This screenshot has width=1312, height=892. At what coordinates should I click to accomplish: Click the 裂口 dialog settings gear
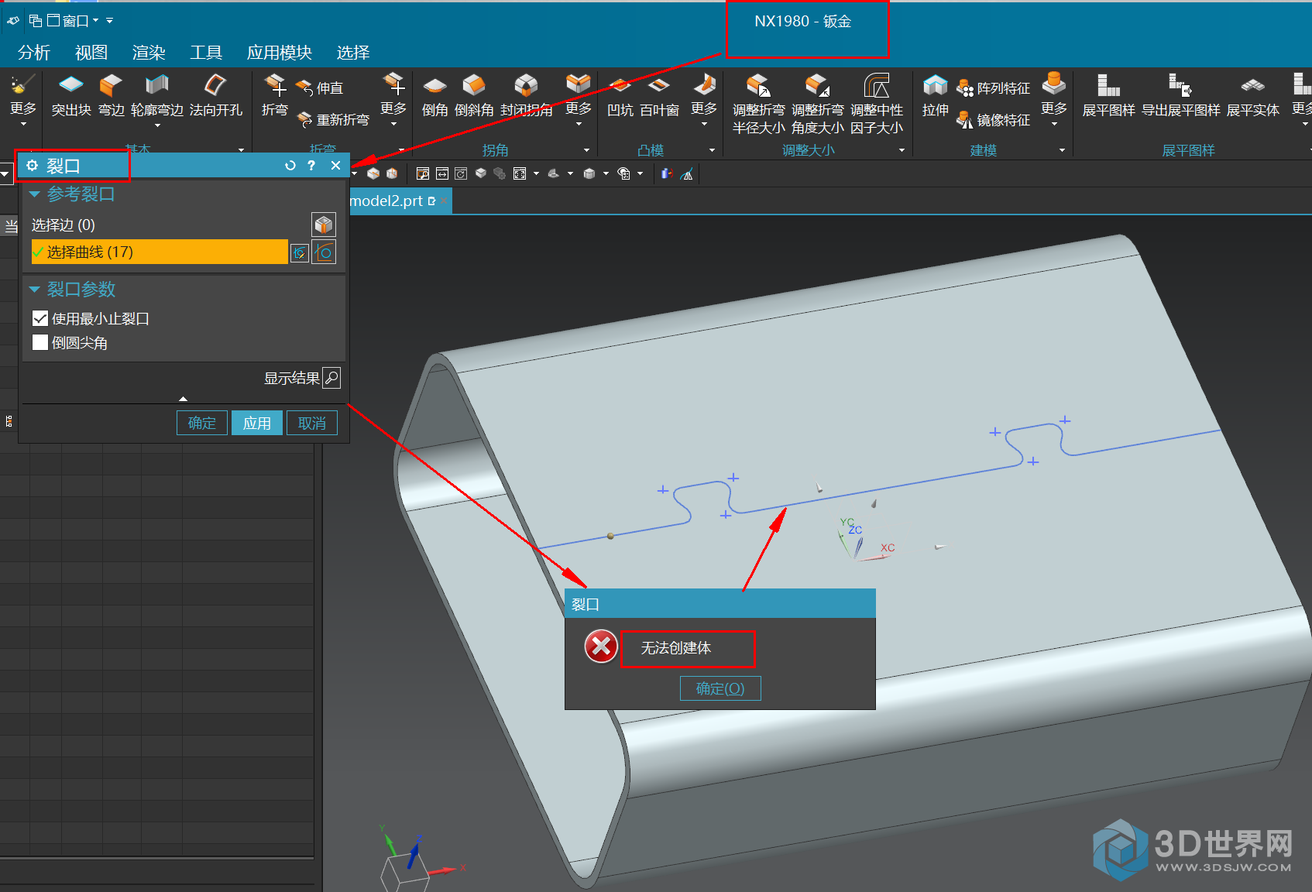click(32, 166)
